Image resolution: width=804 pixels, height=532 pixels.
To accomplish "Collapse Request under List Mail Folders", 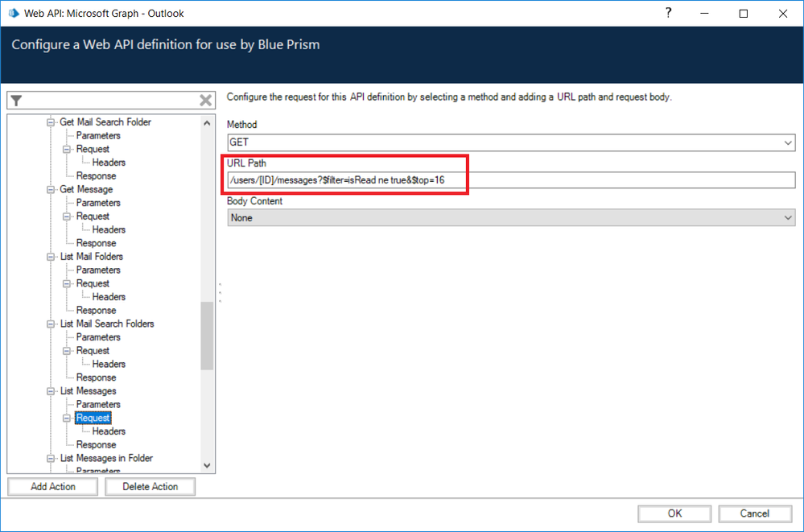I will point(67,283).
